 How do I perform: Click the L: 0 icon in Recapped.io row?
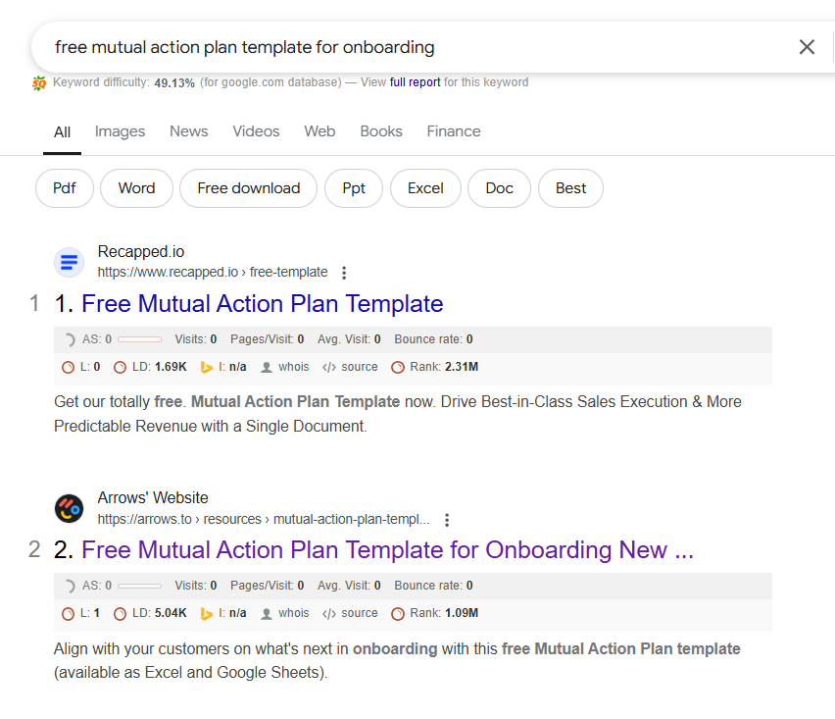69,367
